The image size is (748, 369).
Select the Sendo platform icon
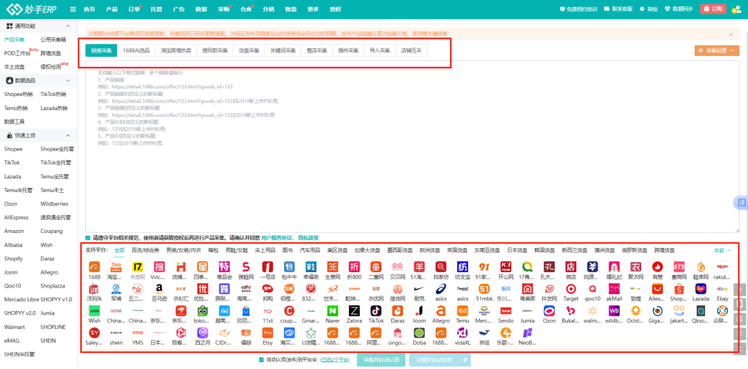pyautogui.click(x=506, y=311)
